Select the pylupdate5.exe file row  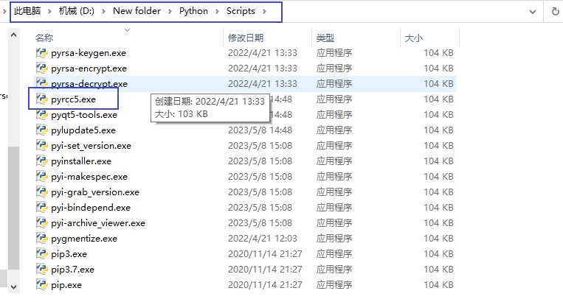coord(83,130)
